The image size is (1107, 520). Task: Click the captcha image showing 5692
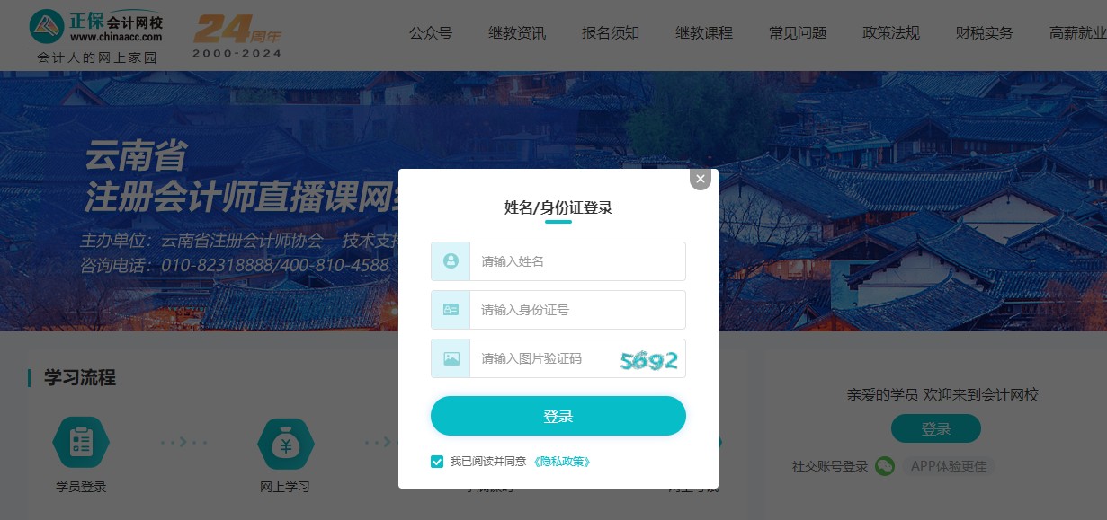(647, 358)
